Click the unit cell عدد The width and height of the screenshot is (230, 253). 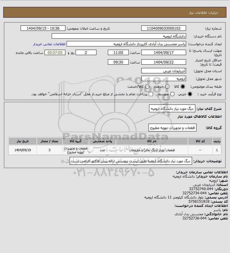[102, 150]
